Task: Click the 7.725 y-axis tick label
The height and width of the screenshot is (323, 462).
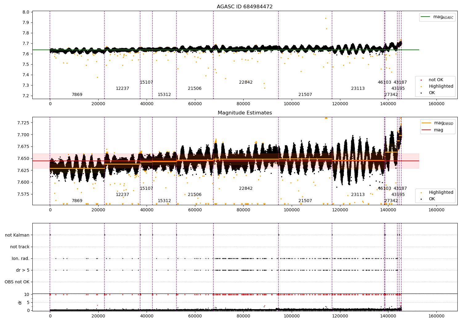Action: 23,123
